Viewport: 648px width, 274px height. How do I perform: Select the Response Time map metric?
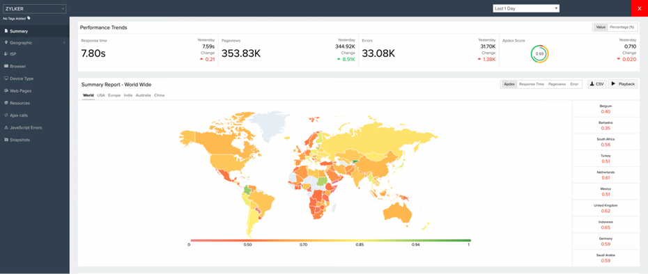click(532, 84)
